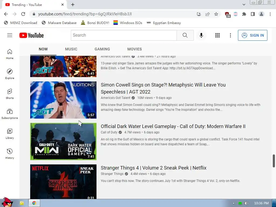Open the Extensions puzzle piece menu
The width and height of the screenshot is (276, 207).
pos(244,14)
